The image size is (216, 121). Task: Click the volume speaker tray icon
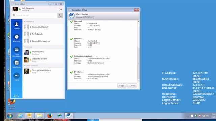click(x=207, y=116)
